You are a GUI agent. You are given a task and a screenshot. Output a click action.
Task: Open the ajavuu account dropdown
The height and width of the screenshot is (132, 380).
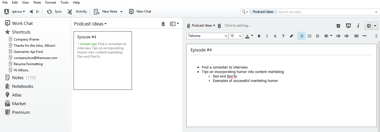[x=18, y=11]
